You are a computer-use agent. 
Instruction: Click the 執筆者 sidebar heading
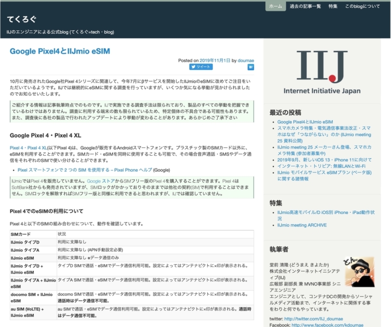coord(279,249)
